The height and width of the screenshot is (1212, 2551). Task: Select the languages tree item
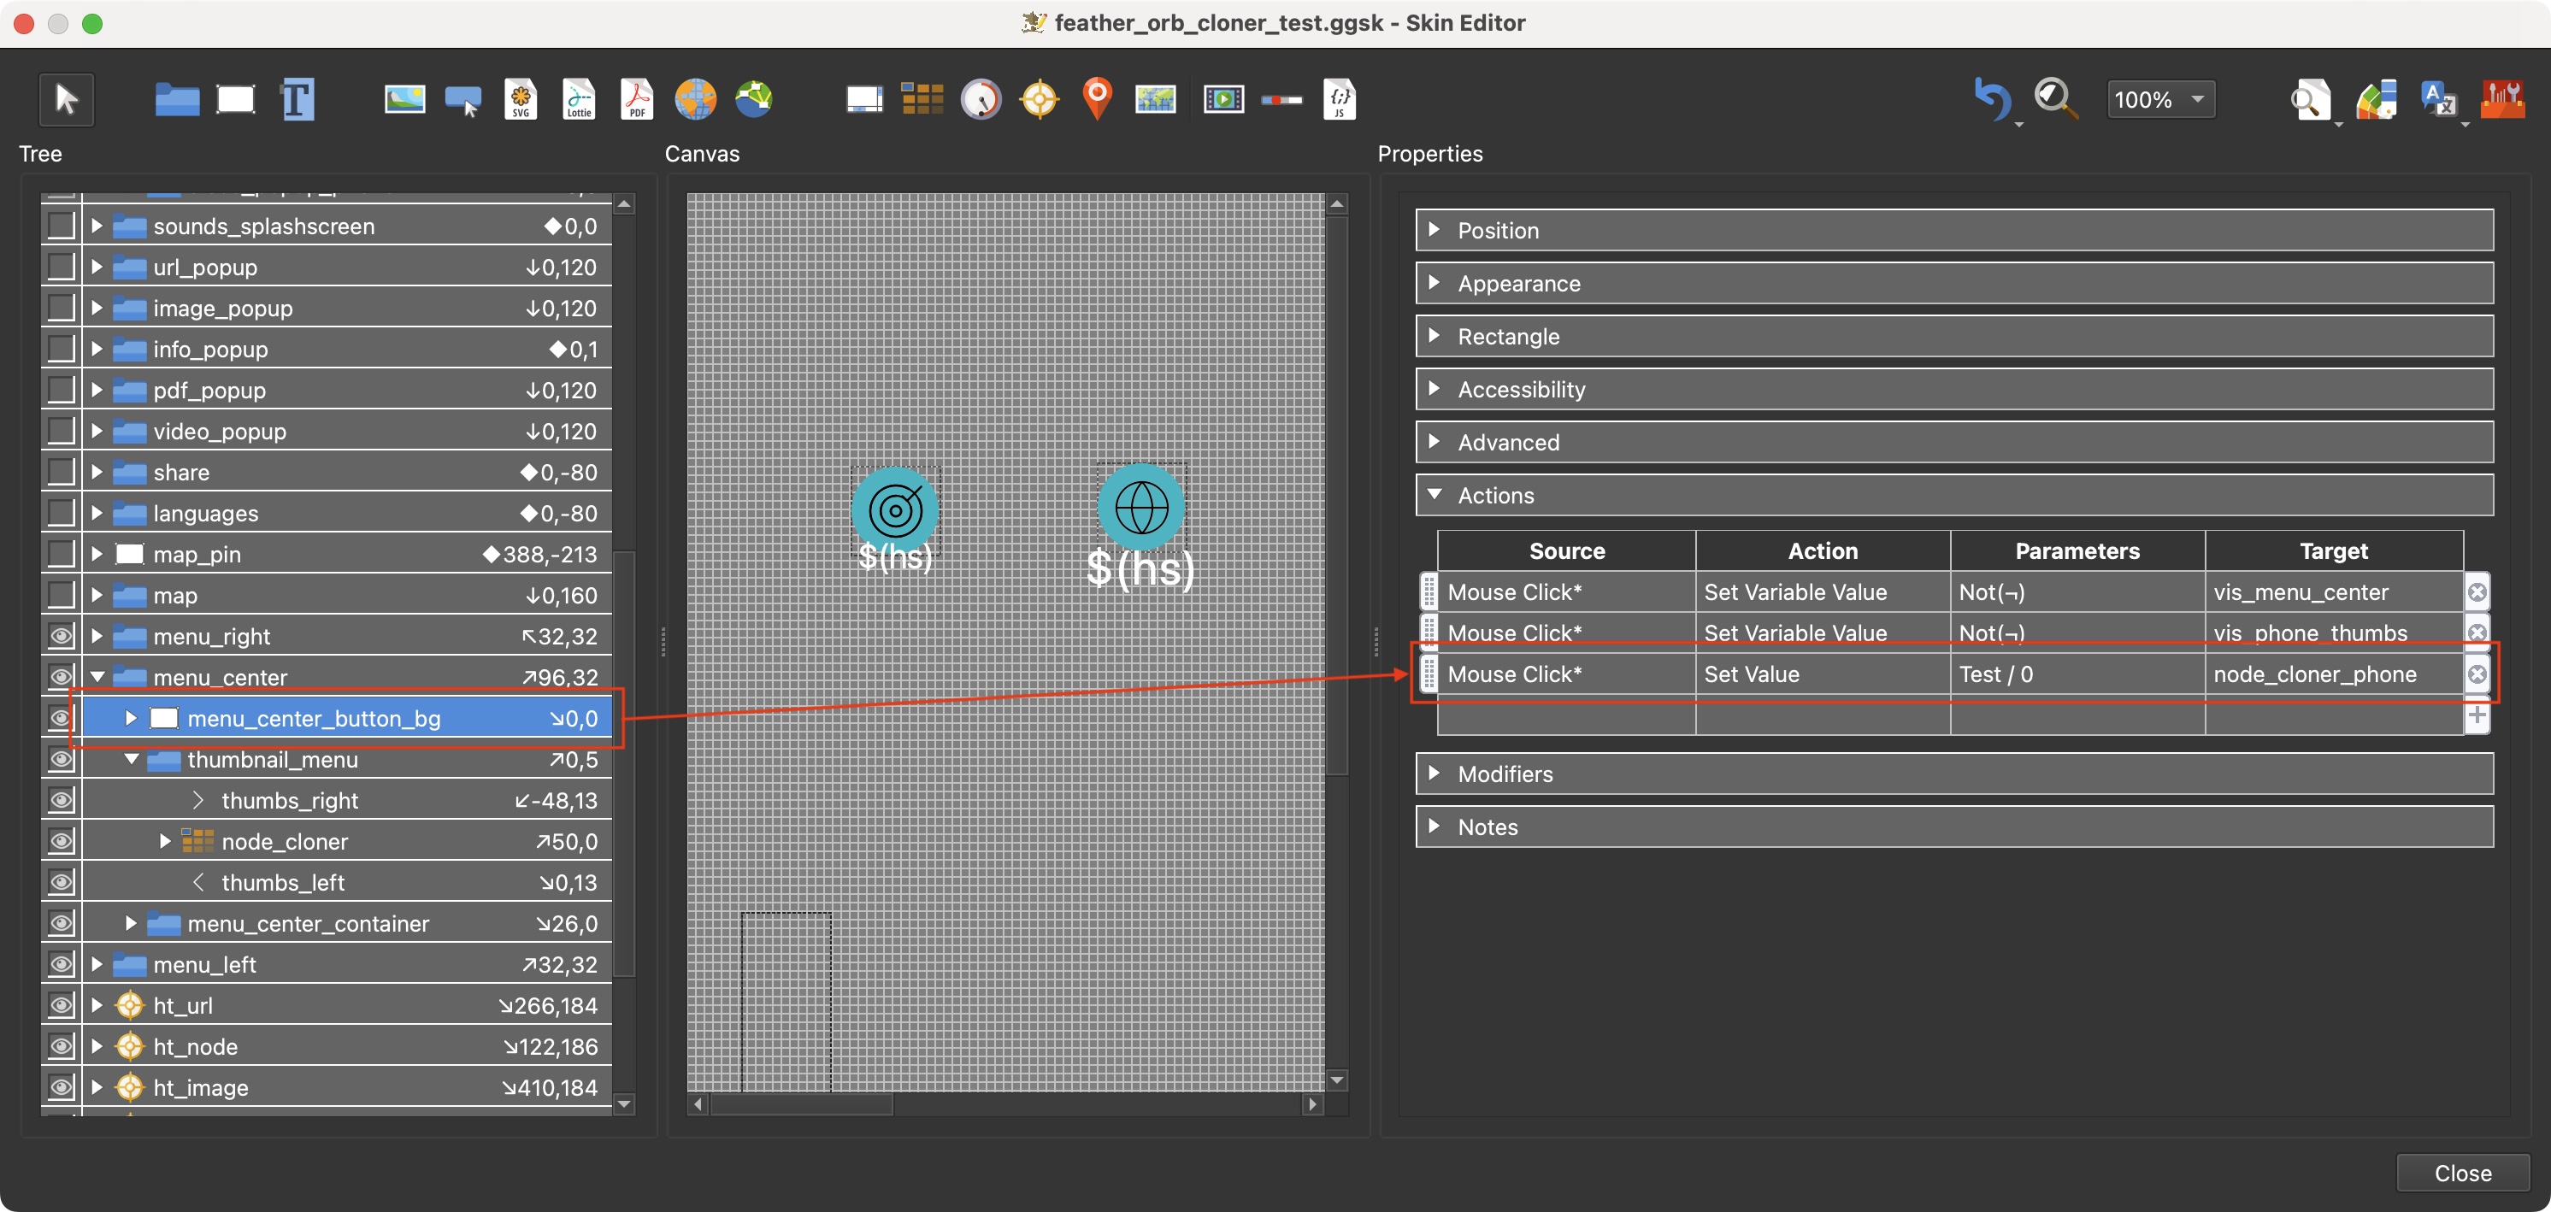[x=346, y=513]
